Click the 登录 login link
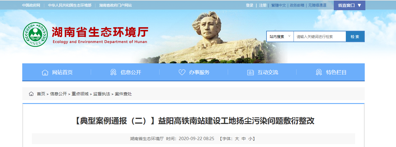This screenshot has height=147, width=396. point(250,5)
